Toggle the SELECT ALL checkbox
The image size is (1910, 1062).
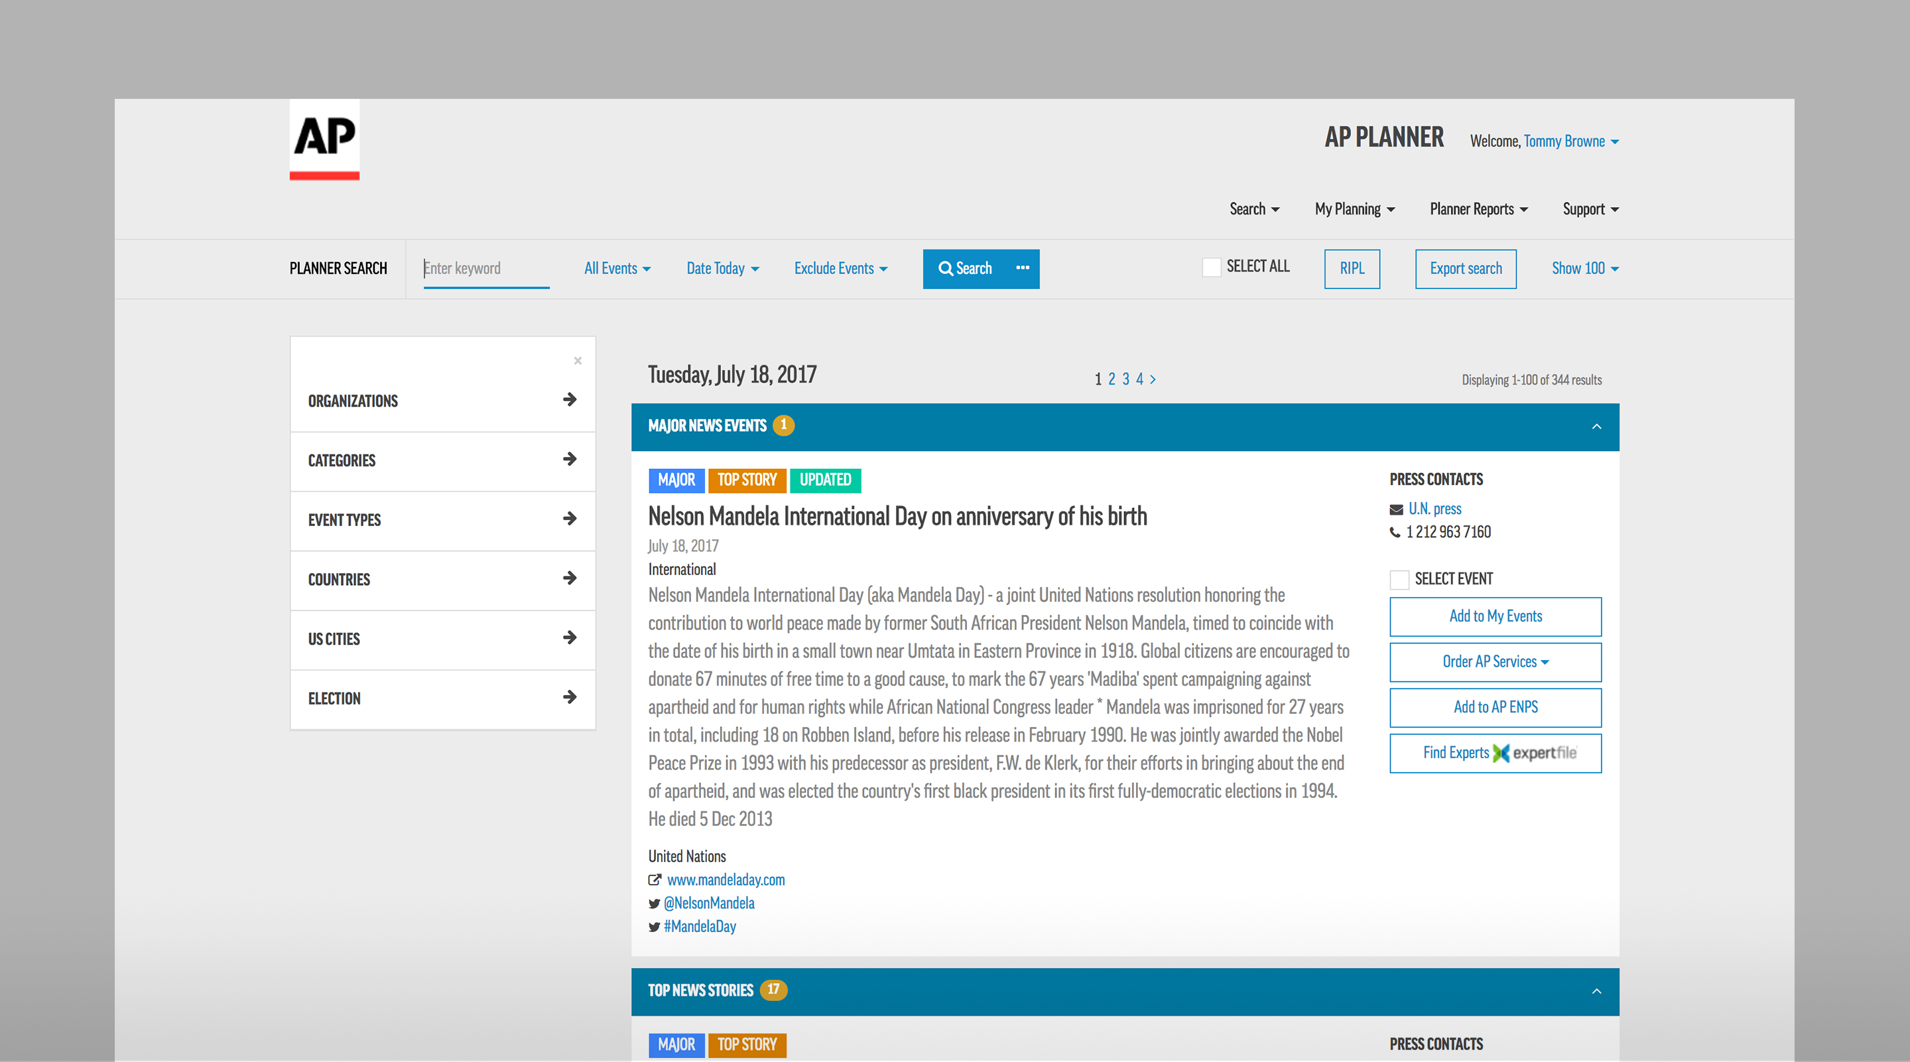pos(1212,268)
